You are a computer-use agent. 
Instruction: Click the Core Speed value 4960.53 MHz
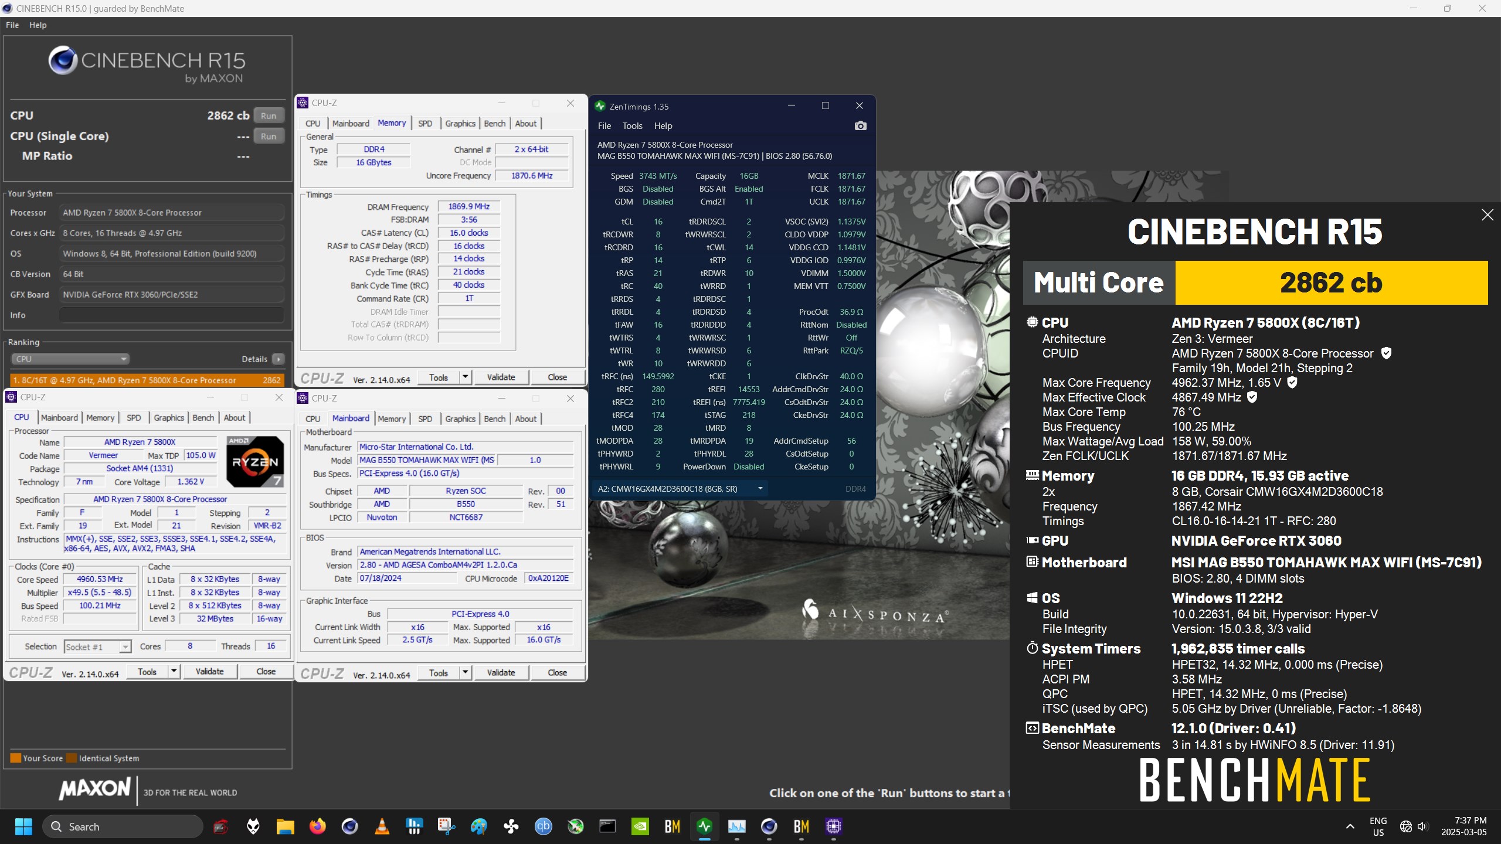pos(100,579)
